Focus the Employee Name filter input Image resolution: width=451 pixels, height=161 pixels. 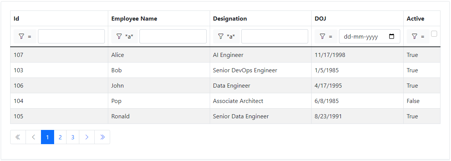173,36
